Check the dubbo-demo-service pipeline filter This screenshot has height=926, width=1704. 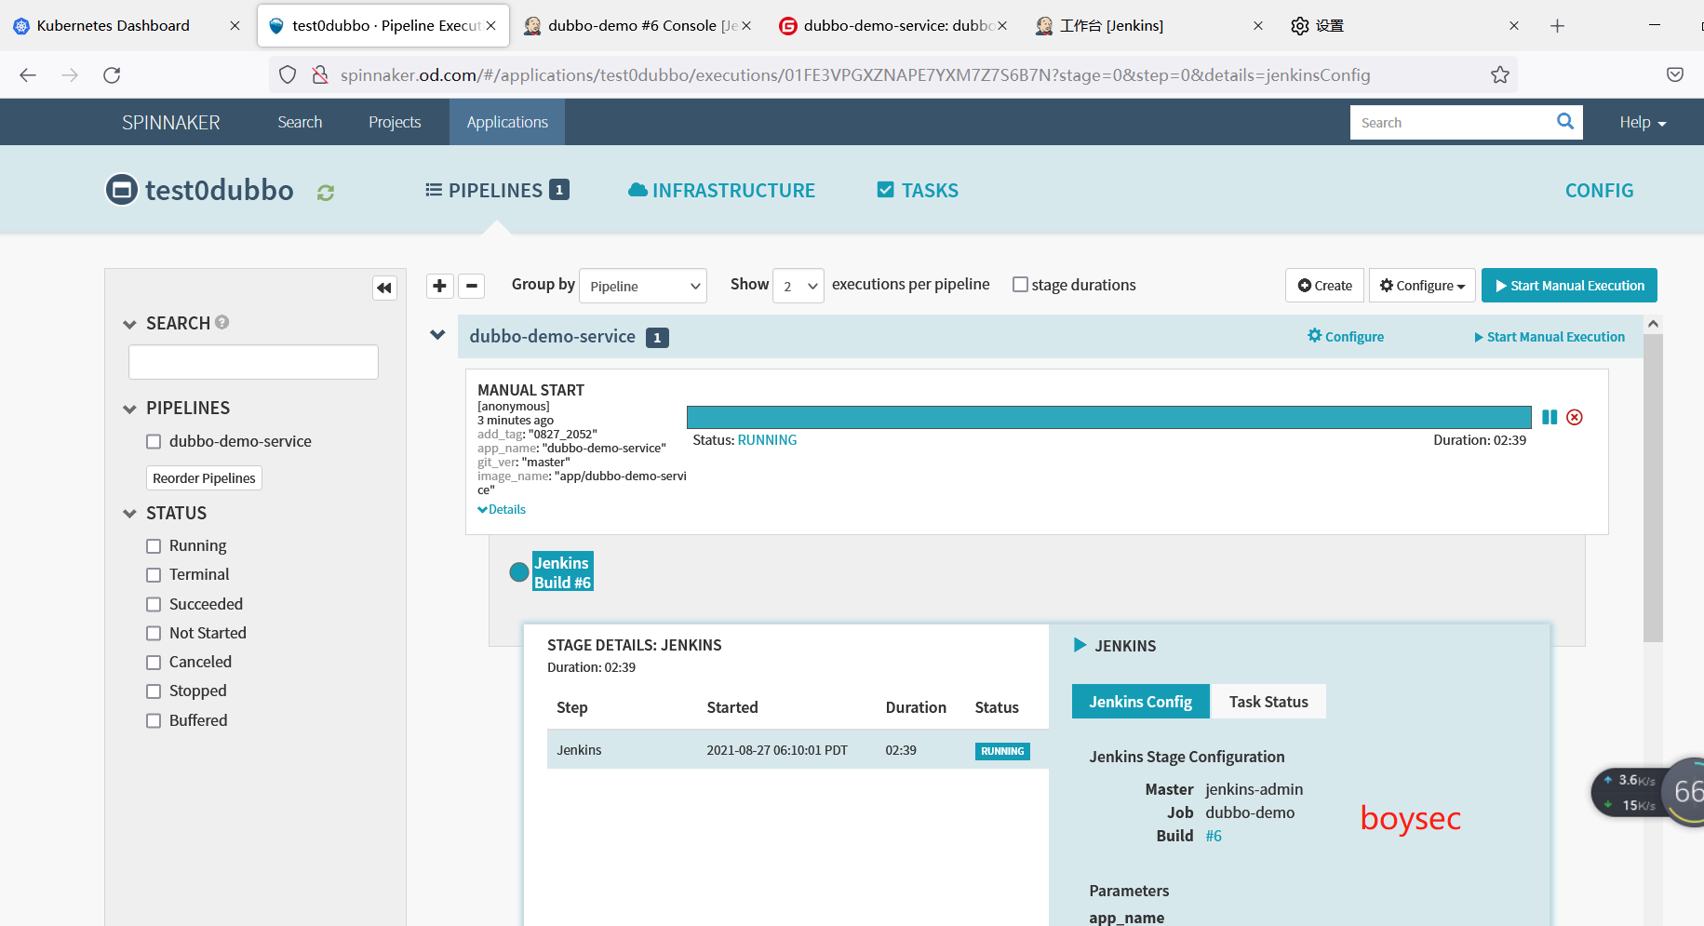pyautogui.click(x=154, y=442)
